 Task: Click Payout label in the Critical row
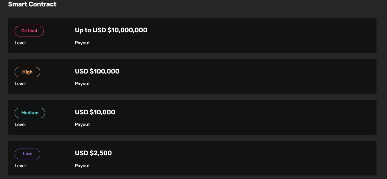pos(83,43)
